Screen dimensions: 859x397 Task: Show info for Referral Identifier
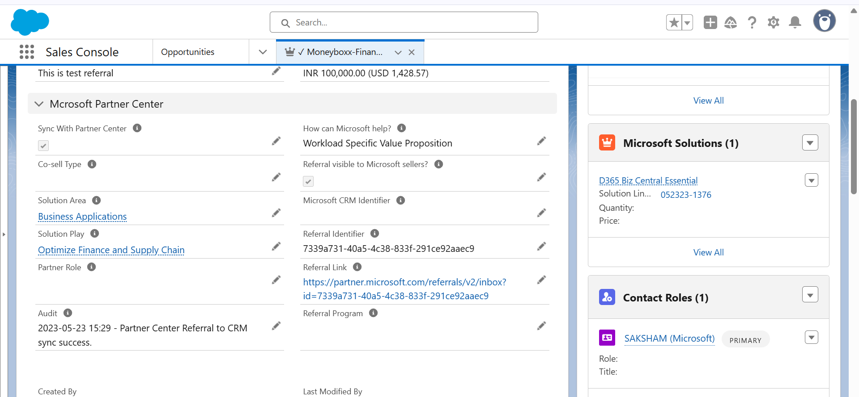pos(375,234)
